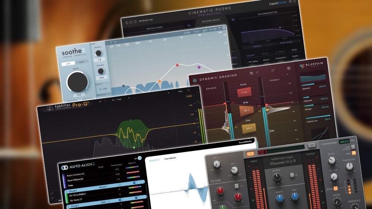Toggle SSL Channel Strip power button
Image resolution: width=372 pixels, height=209 pixels.
coord(250,154)
